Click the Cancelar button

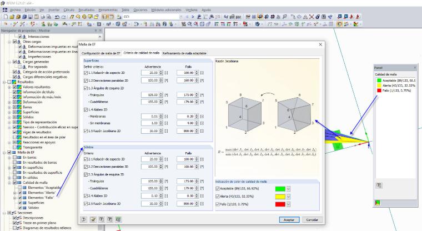312,220
